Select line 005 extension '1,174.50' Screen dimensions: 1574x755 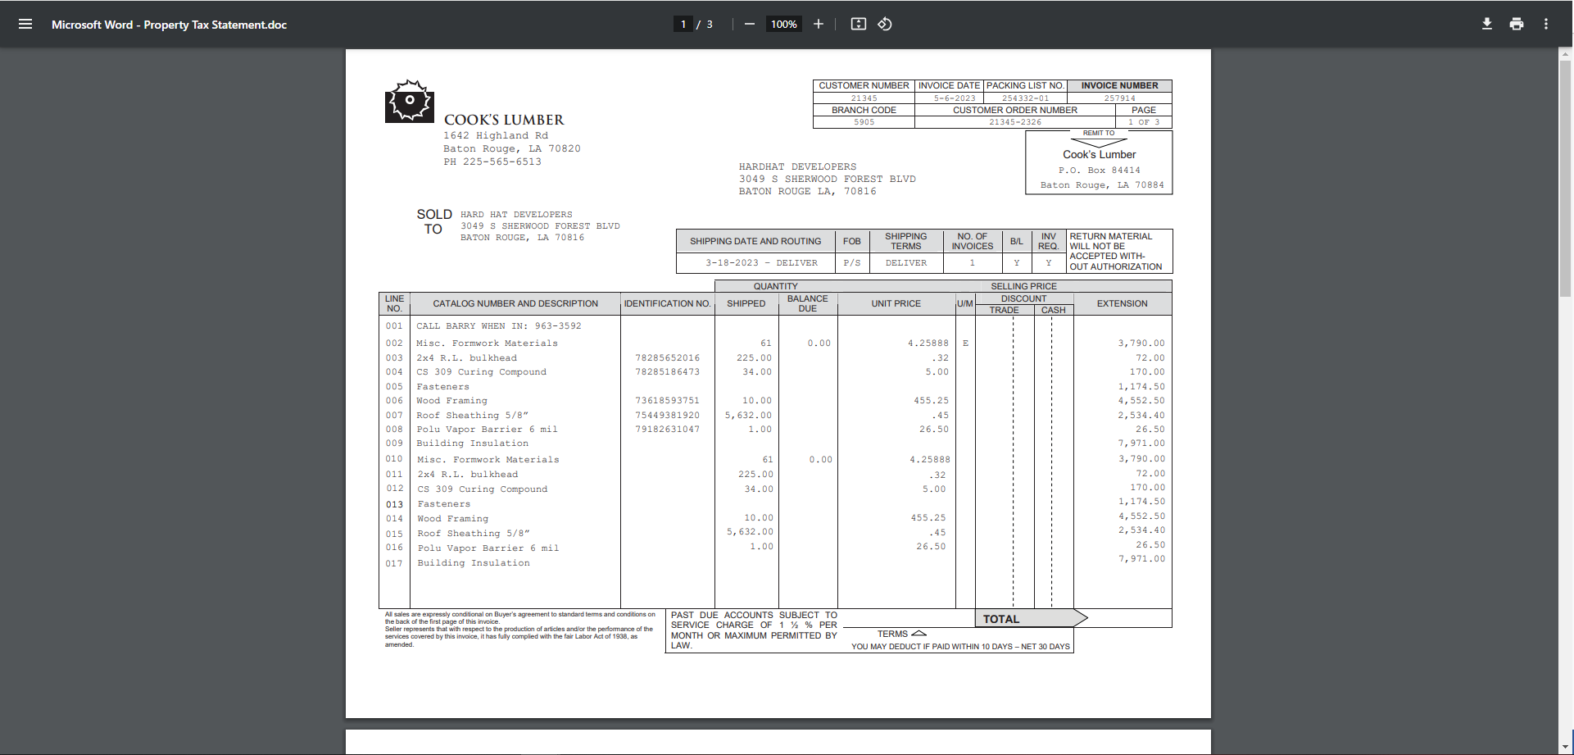(1141, 387)
